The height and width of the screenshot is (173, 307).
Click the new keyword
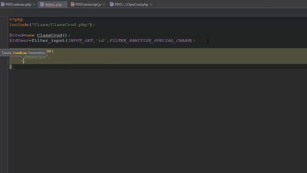pyautogui.click(x=30, y=35)
